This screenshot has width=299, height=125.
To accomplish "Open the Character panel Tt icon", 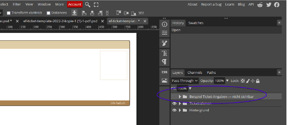I will pos(164,53).
